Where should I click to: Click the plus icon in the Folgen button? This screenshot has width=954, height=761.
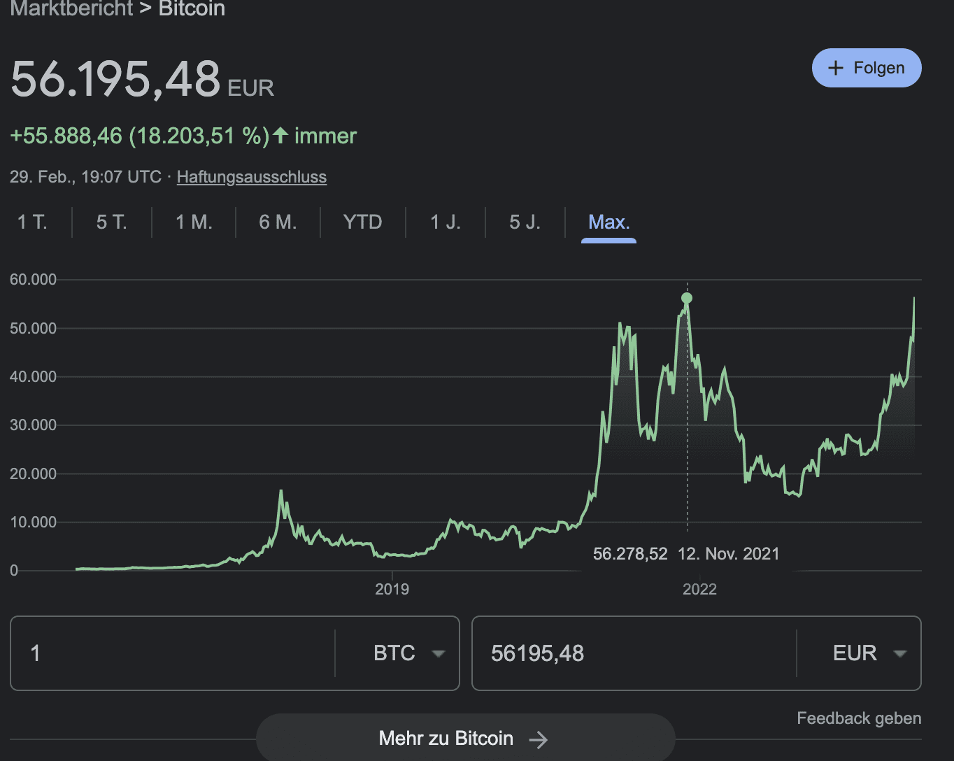click(x=835, y=68)
